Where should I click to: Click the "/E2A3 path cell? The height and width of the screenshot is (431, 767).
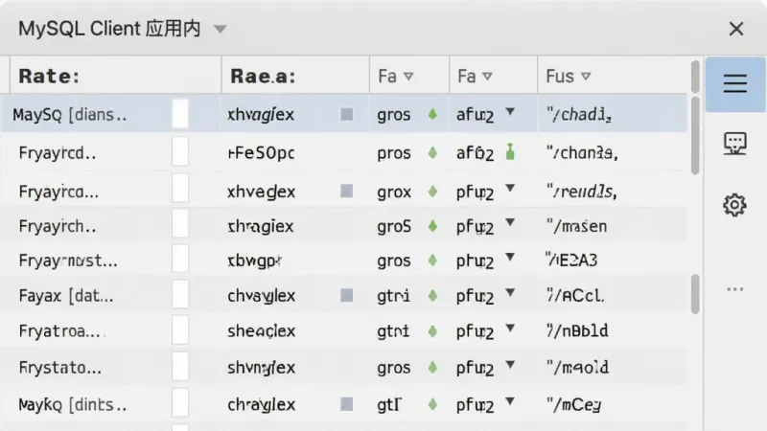tap(571, 260)
